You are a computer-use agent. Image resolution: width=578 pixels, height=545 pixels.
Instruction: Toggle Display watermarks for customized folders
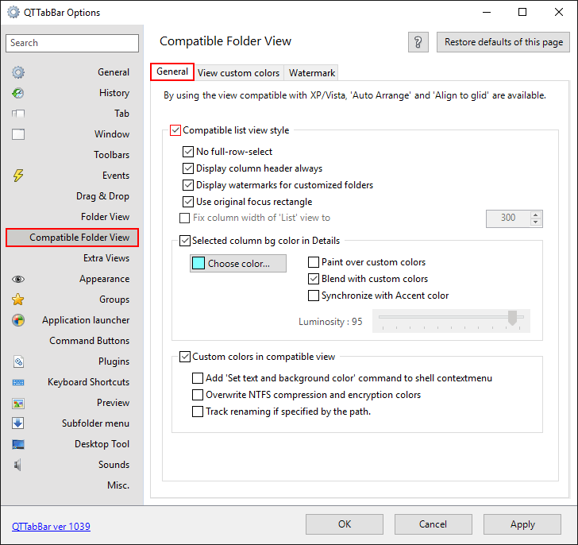pyautogui.click(x=188, y=185)
